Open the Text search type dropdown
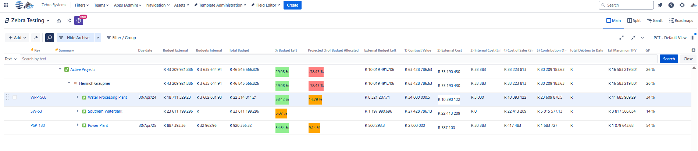 click(x=11, y=59)
